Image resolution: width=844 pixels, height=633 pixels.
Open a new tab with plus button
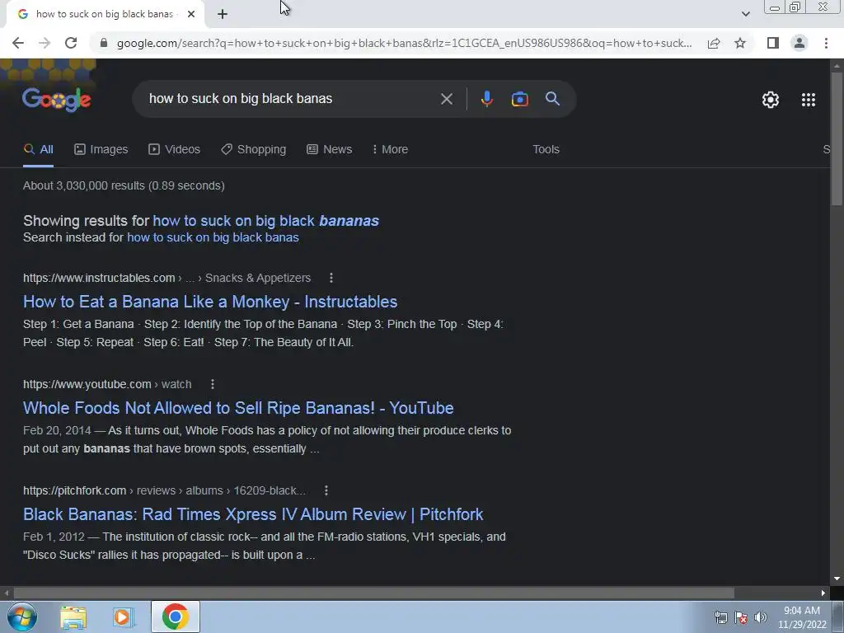223,14
